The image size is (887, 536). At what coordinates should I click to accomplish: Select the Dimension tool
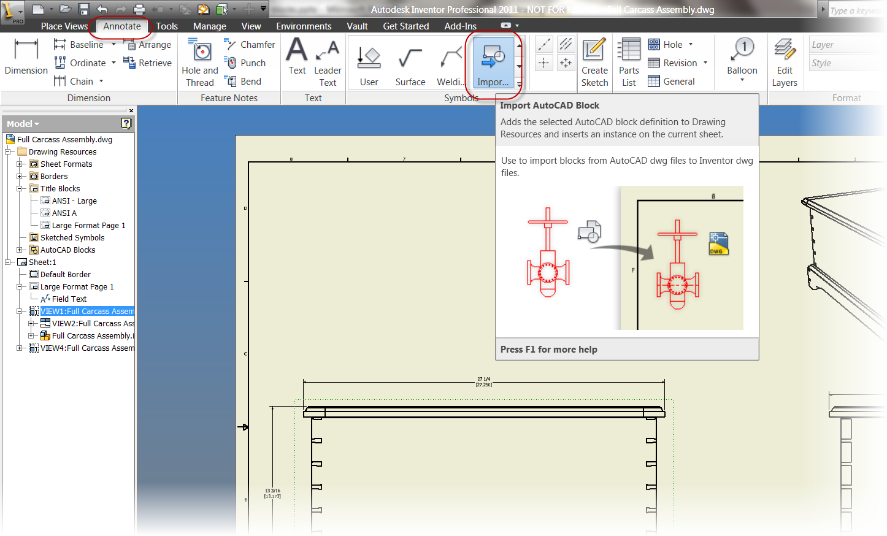click(26, 56)
